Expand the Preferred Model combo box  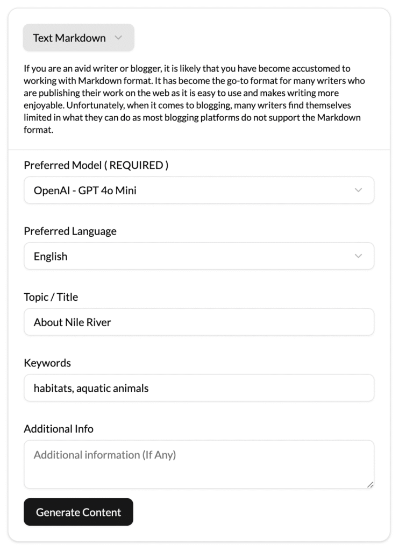[199, 190]
